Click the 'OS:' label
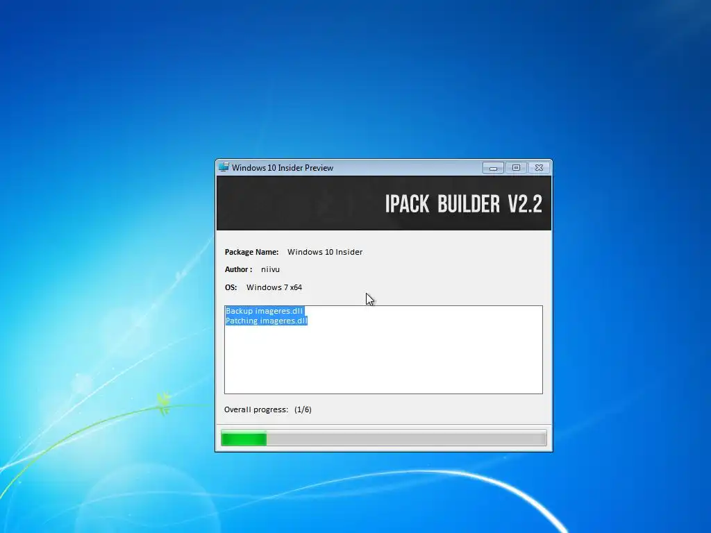 231,287
